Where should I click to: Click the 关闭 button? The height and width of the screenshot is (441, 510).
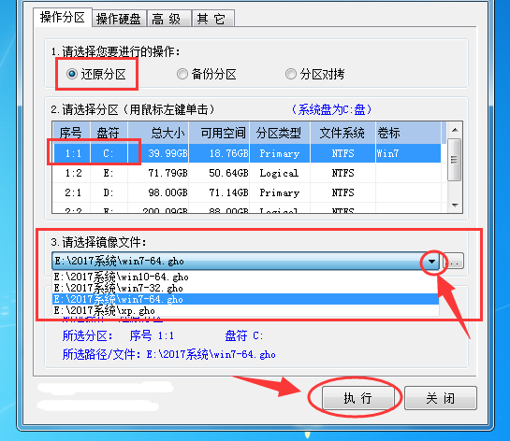click(441, 398)
